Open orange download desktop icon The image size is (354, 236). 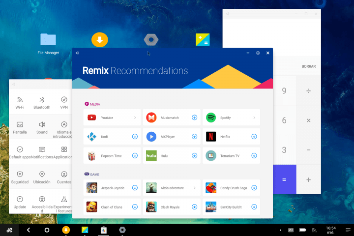click(x=99, y=40)
